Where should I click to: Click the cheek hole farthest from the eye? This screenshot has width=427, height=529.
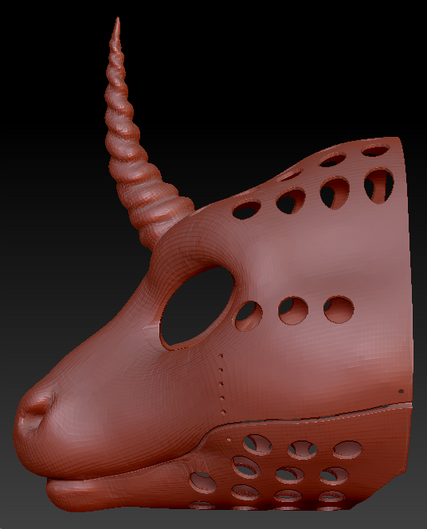339,309
